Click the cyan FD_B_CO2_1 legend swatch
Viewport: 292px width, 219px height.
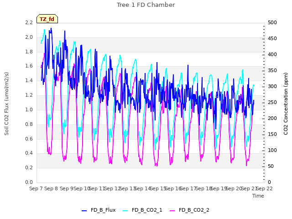(125, 211)
